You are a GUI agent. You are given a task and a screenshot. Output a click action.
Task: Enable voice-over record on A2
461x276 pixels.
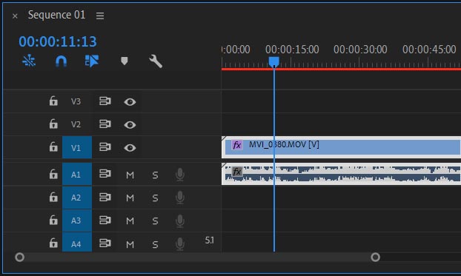(x=180, y=198)
